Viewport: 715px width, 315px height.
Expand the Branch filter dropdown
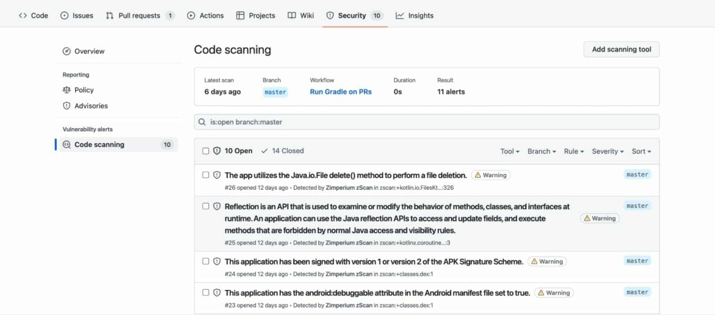542,151
